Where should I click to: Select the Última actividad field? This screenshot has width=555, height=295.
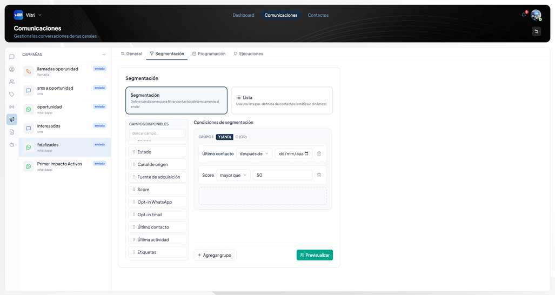pos(157,240)
